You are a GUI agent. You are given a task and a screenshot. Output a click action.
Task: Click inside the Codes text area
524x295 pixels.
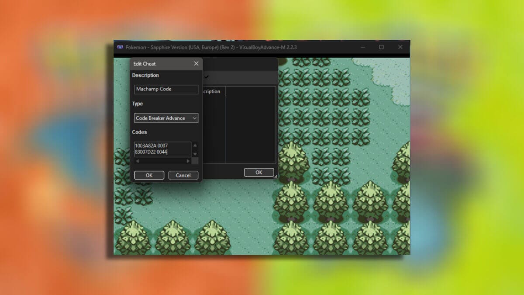pyautogui.click(x=162, y=149)
